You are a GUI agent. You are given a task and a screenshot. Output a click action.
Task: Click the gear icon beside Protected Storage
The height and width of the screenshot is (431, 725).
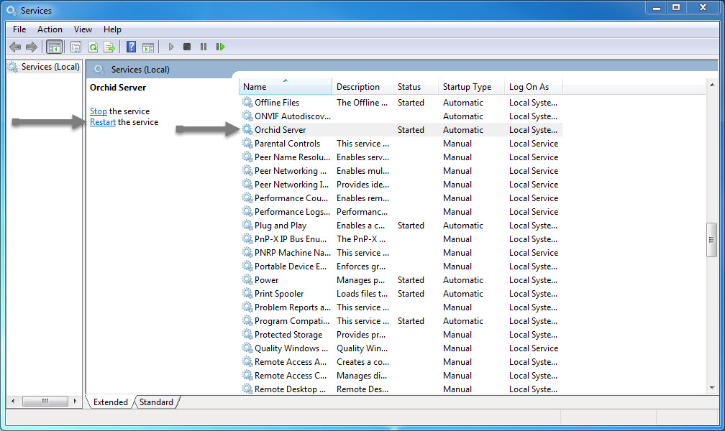pyautogui.click(x=247, y=335)
